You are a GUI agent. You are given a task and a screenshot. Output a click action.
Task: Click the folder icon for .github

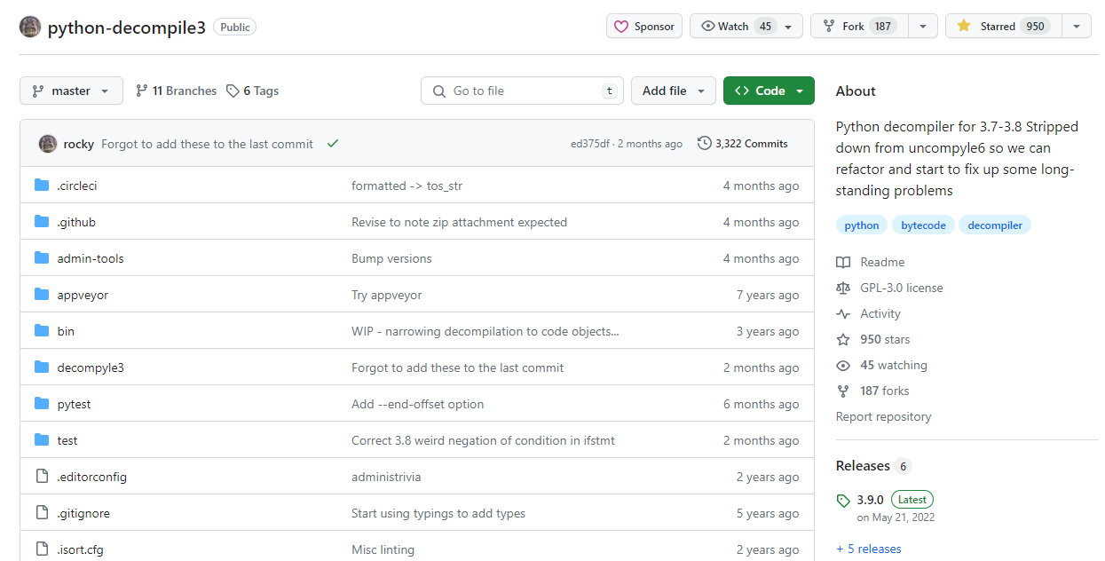click(42, 222)
